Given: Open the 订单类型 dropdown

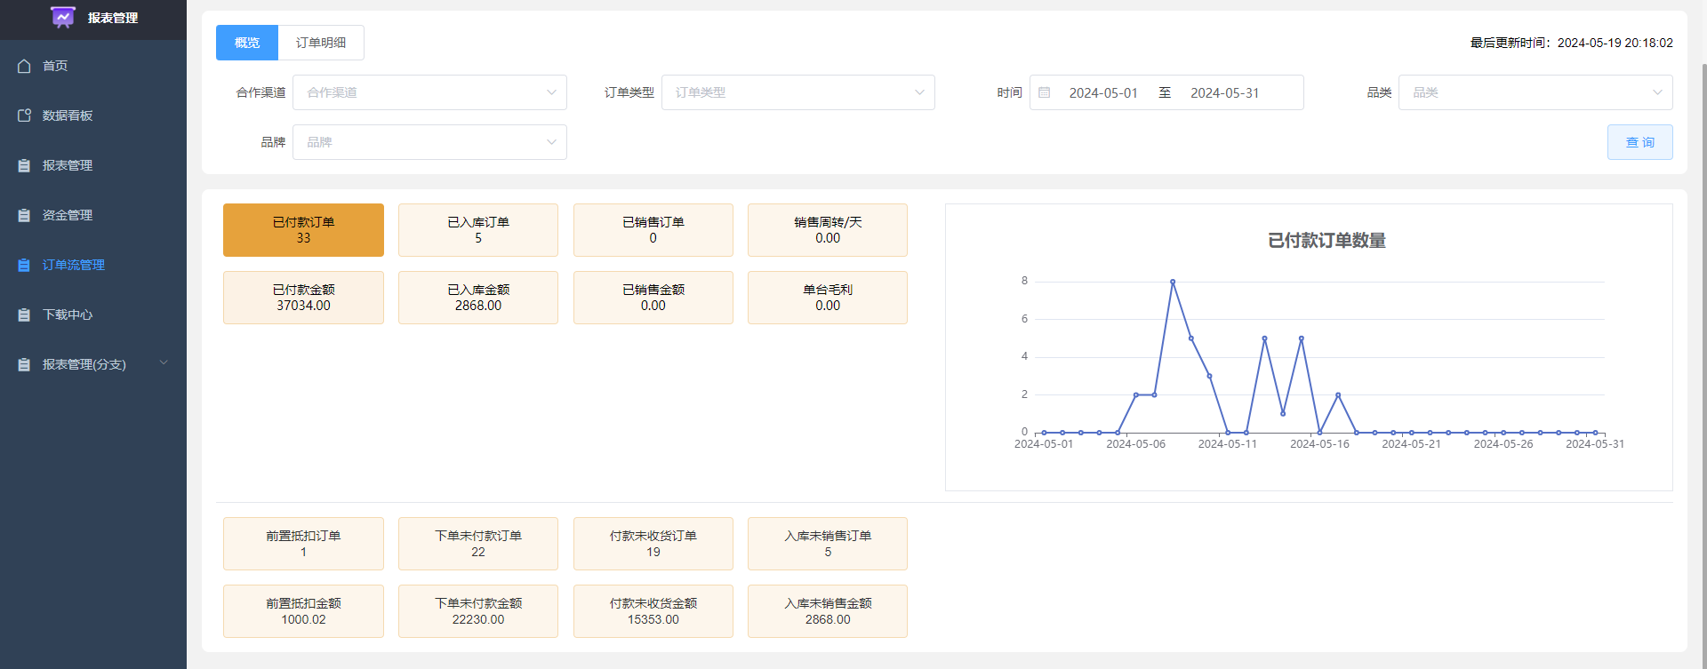Looking at the screenshot, I should click(x=797, y=92).
